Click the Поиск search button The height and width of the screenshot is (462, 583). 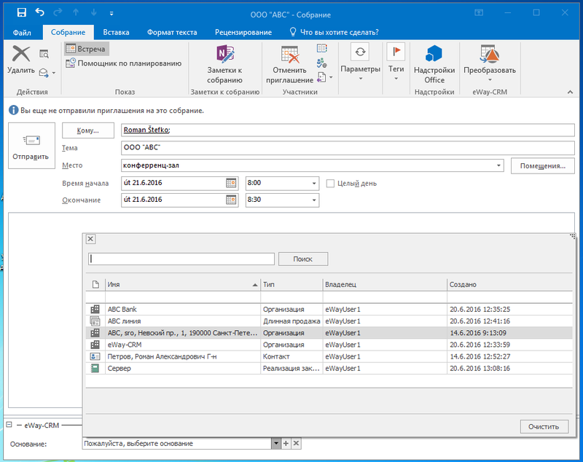303,259
